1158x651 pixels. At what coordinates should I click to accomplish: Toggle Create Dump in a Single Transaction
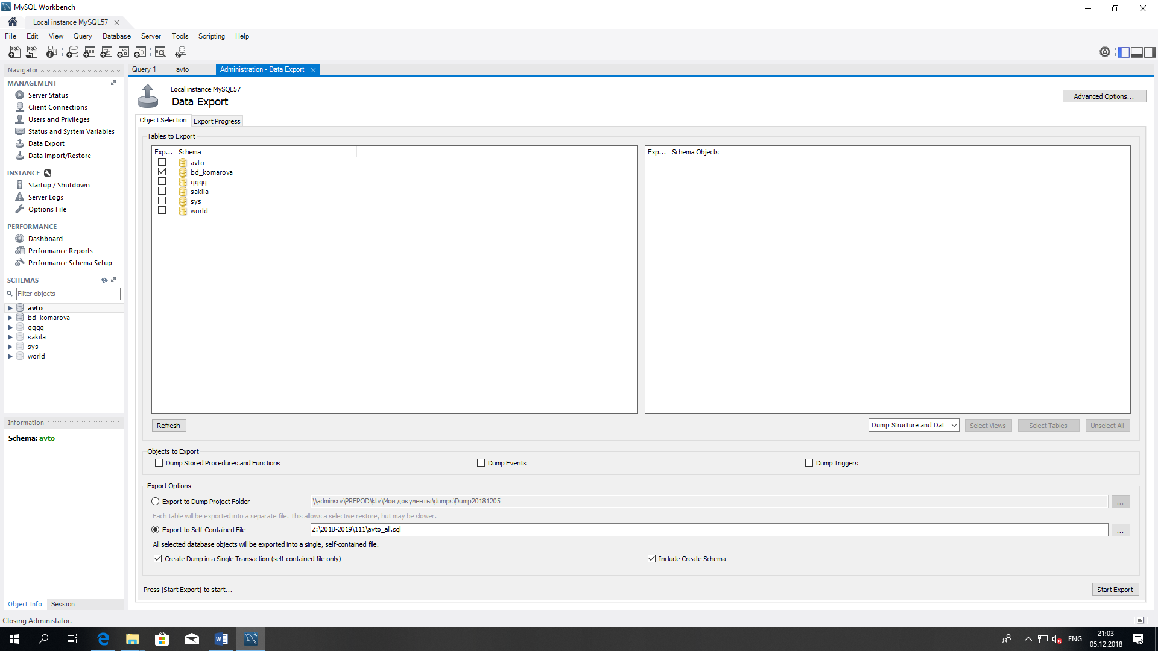(157, 559)
